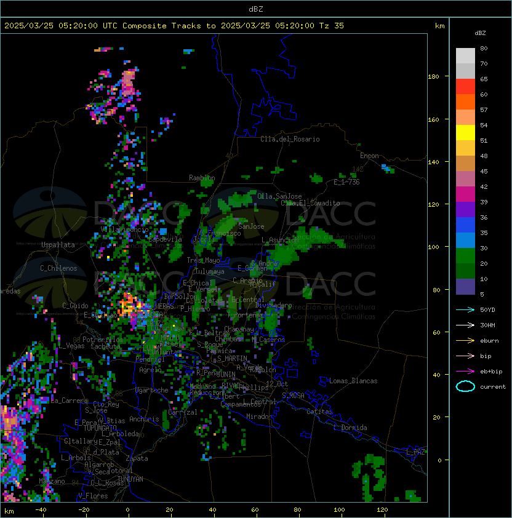Click the Tres_Mayo map label
Screen dimensions: 512x518
tap(203, 260)
